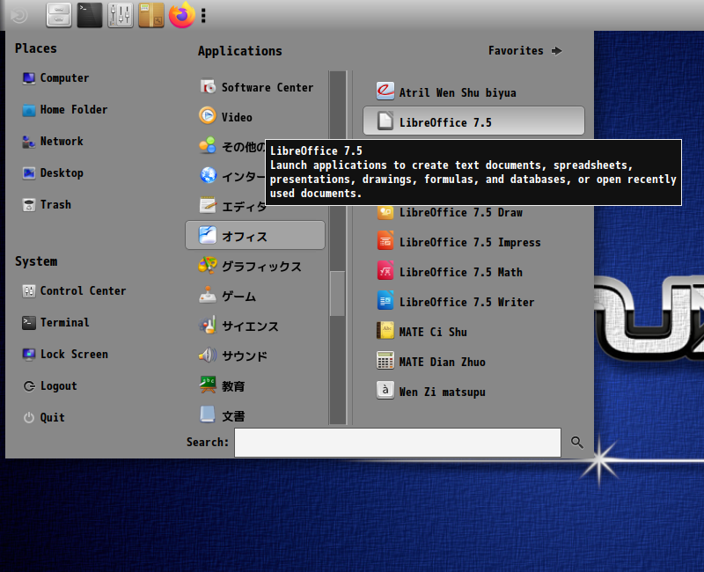
Task: Select Quit
Action: click(x=43, y=417)
